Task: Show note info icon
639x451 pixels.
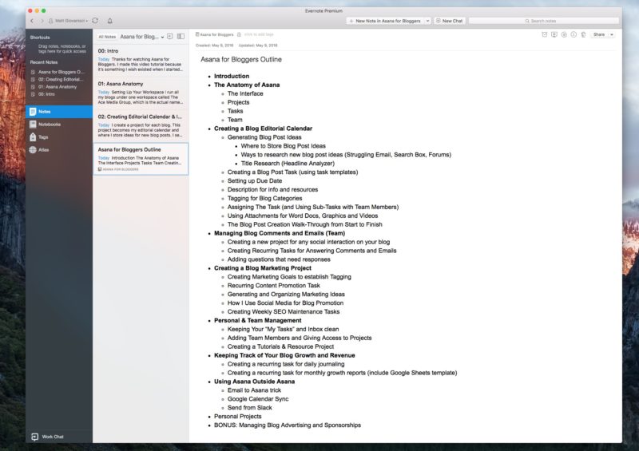Action: click(x=574, y=34)
